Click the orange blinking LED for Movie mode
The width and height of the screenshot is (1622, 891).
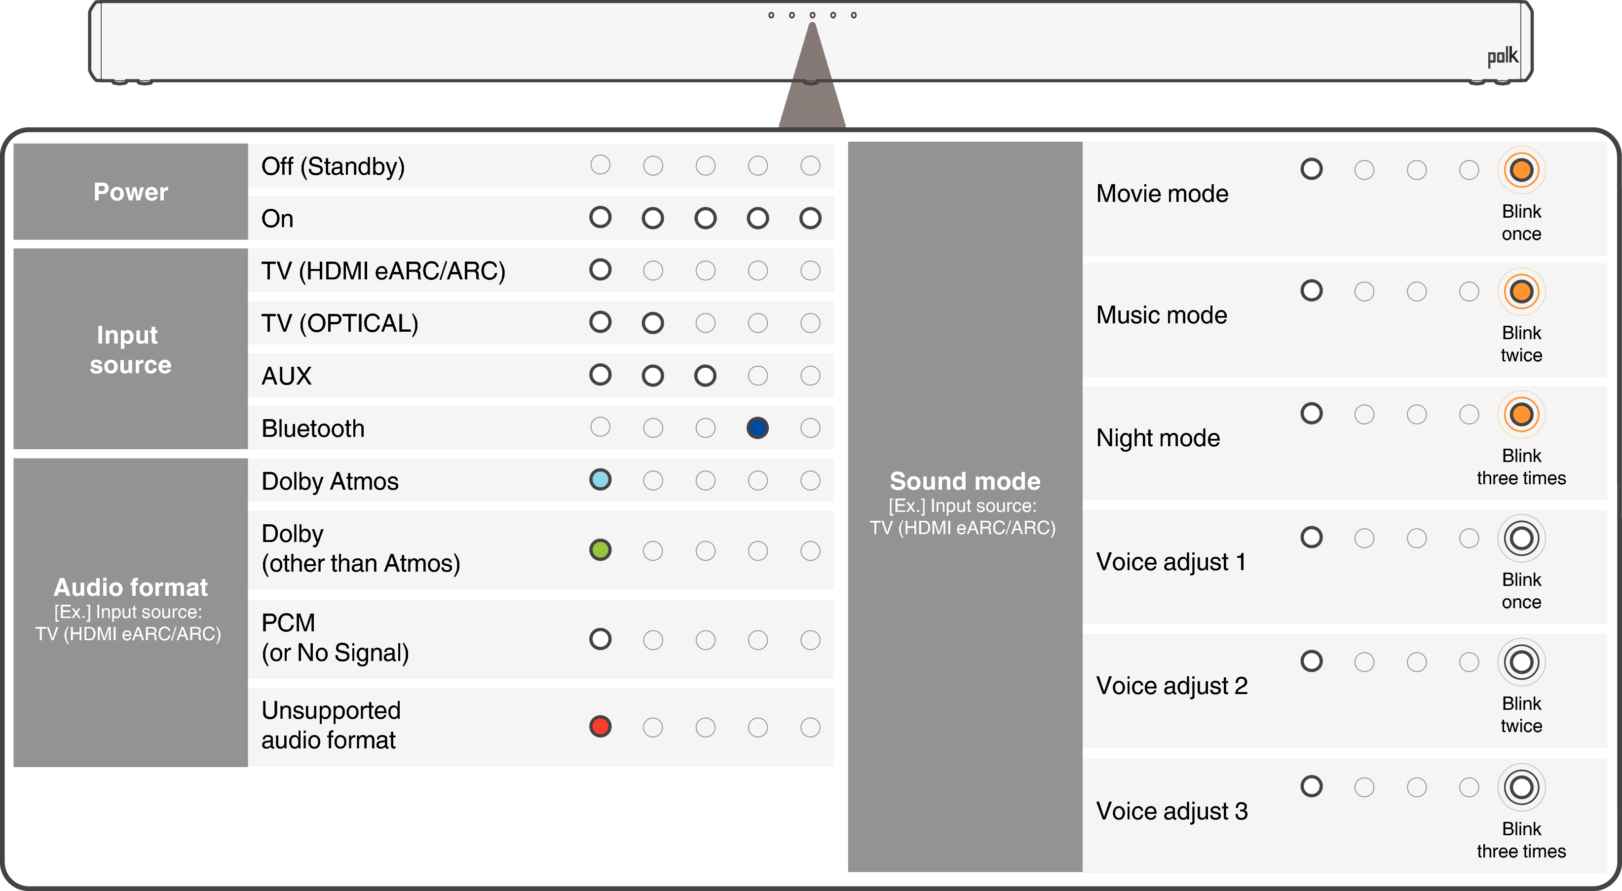tap(1521, 170)
